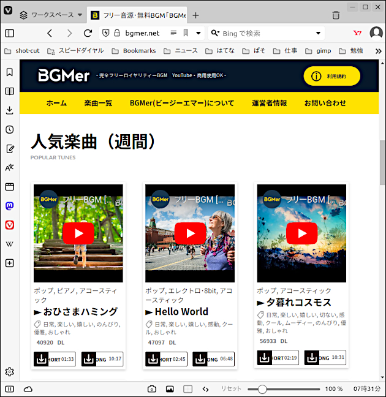Image resolution: width=386 pixels, height=397 pixels.
Task: Open browser settings gear icon
Action: [10, 372]
